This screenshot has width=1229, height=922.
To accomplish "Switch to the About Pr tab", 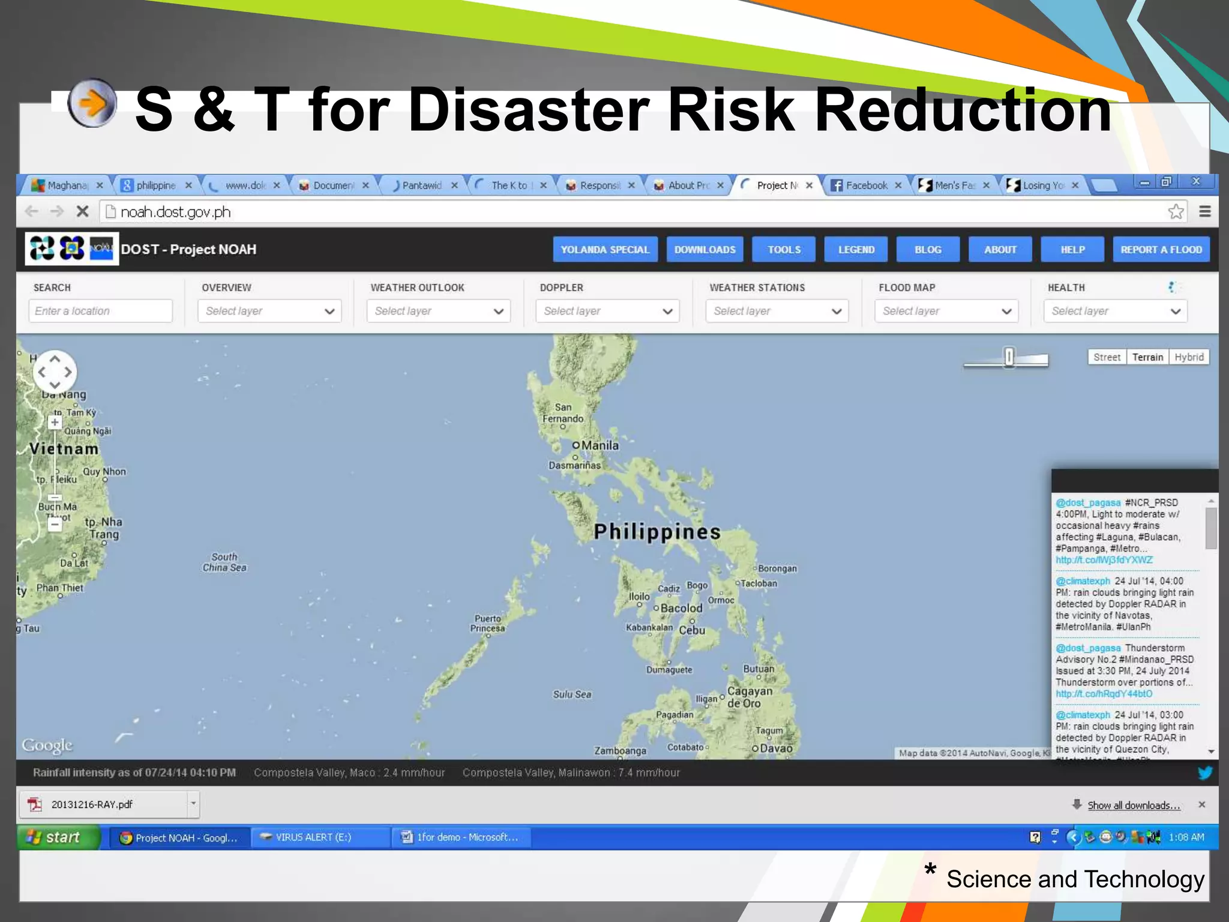I will tap(688, 185).
